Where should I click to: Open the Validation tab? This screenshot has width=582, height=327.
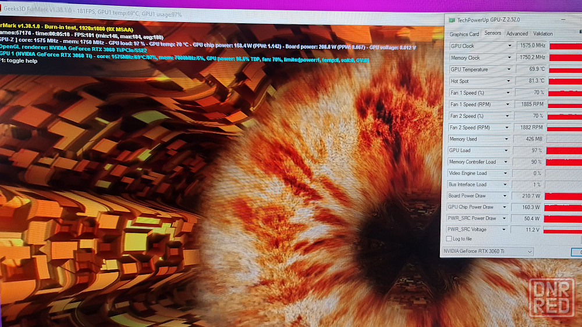543,34
